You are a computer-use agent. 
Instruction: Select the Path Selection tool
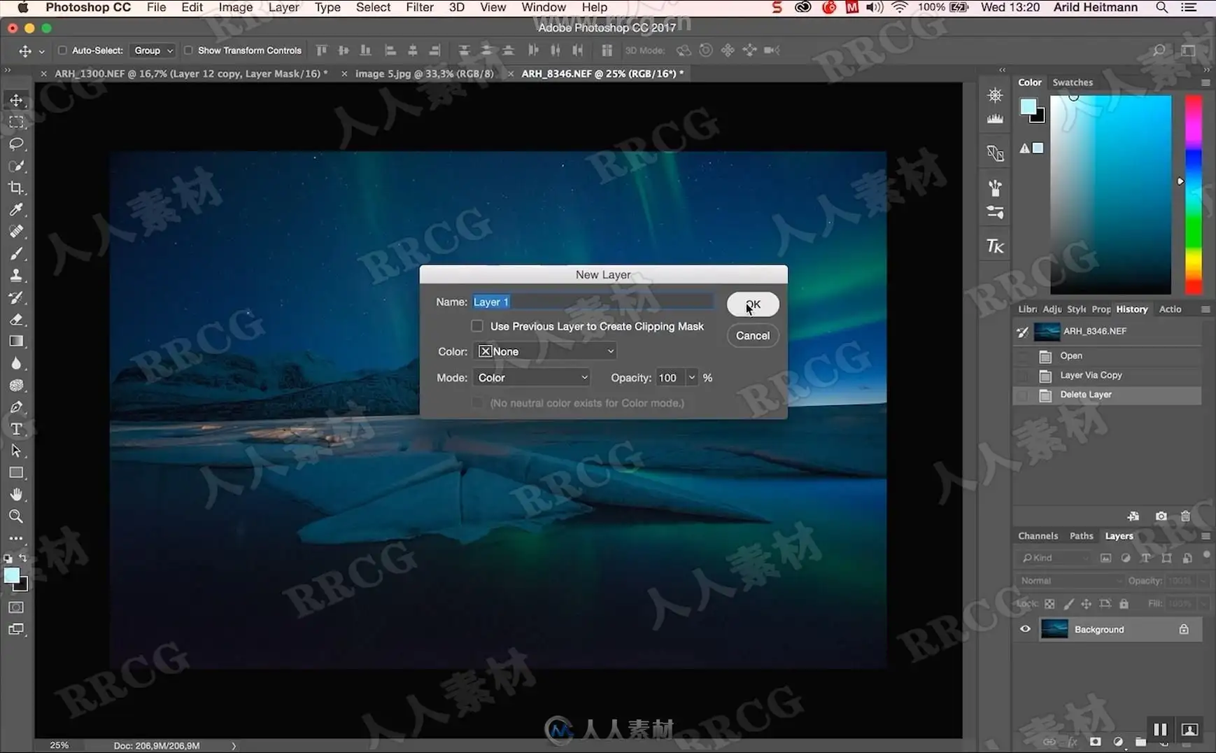point(16,451)
